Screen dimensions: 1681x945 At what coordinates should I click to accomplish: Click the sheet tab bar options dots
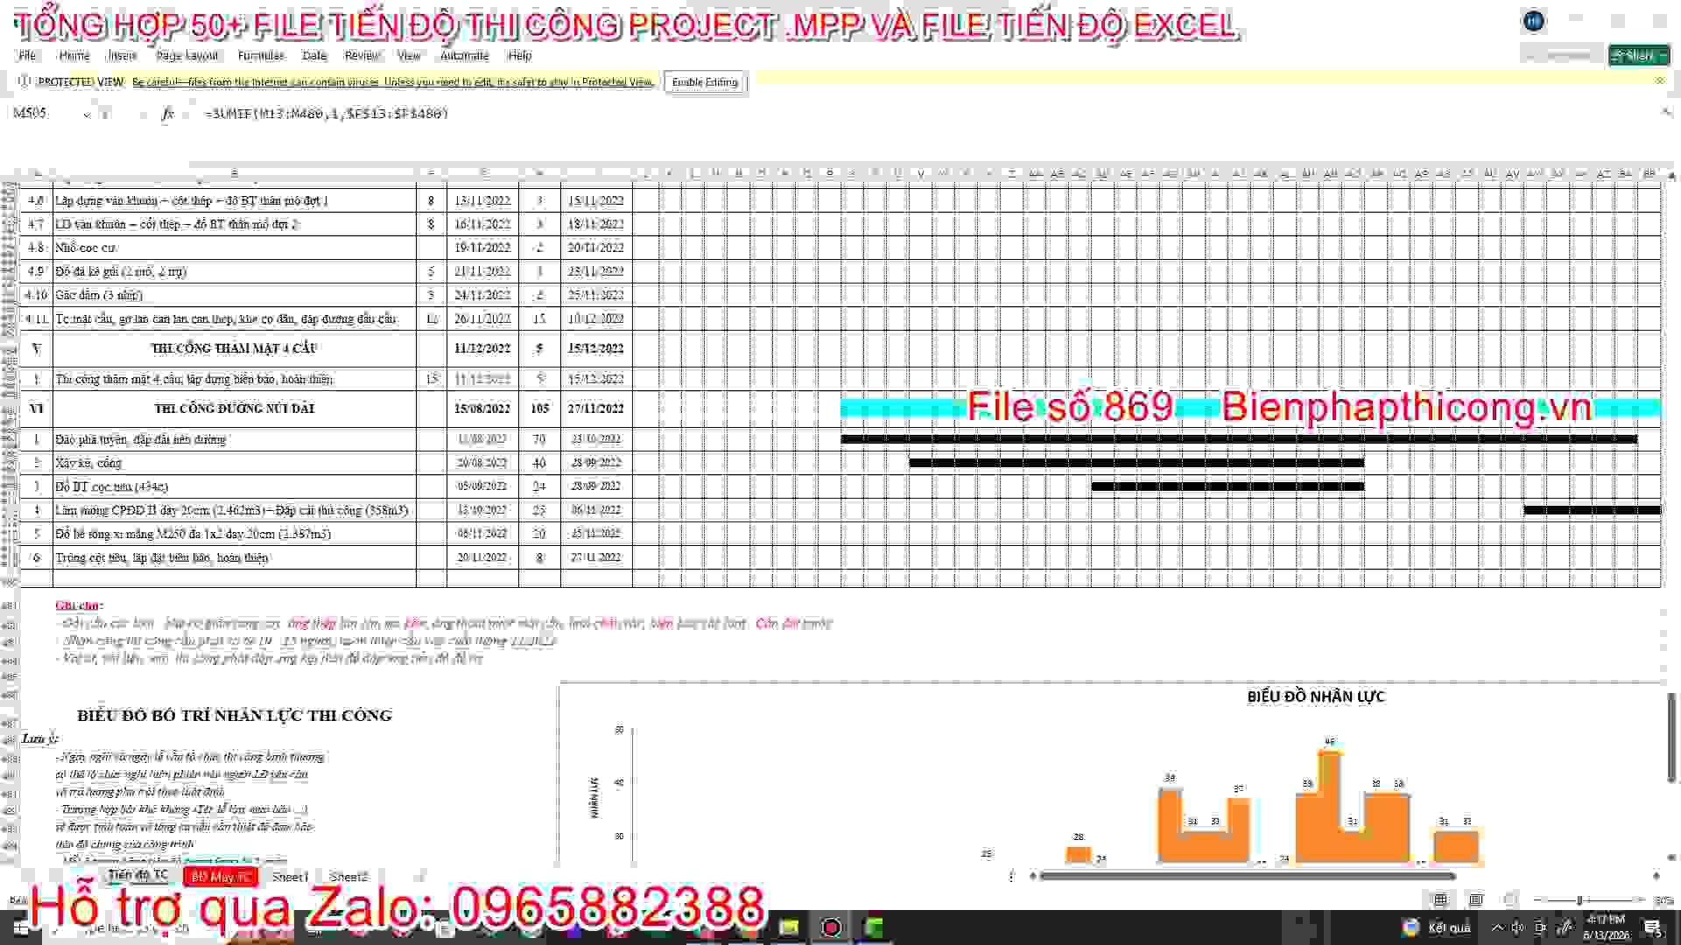pyautogui.click(x=1011, y=876)
